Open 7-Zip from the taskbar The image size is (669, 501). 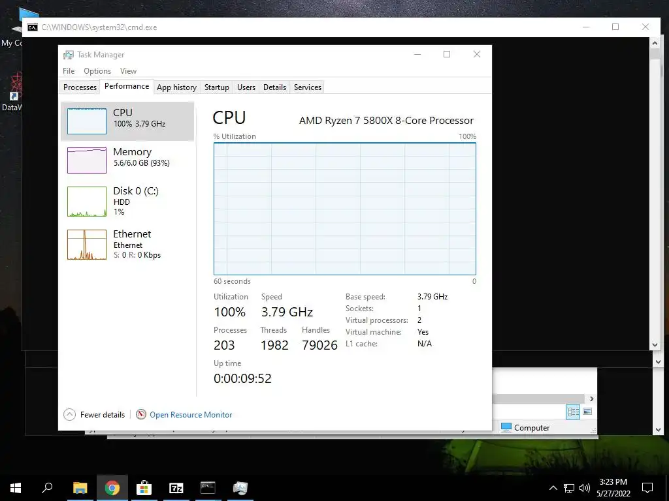point(176,488)
